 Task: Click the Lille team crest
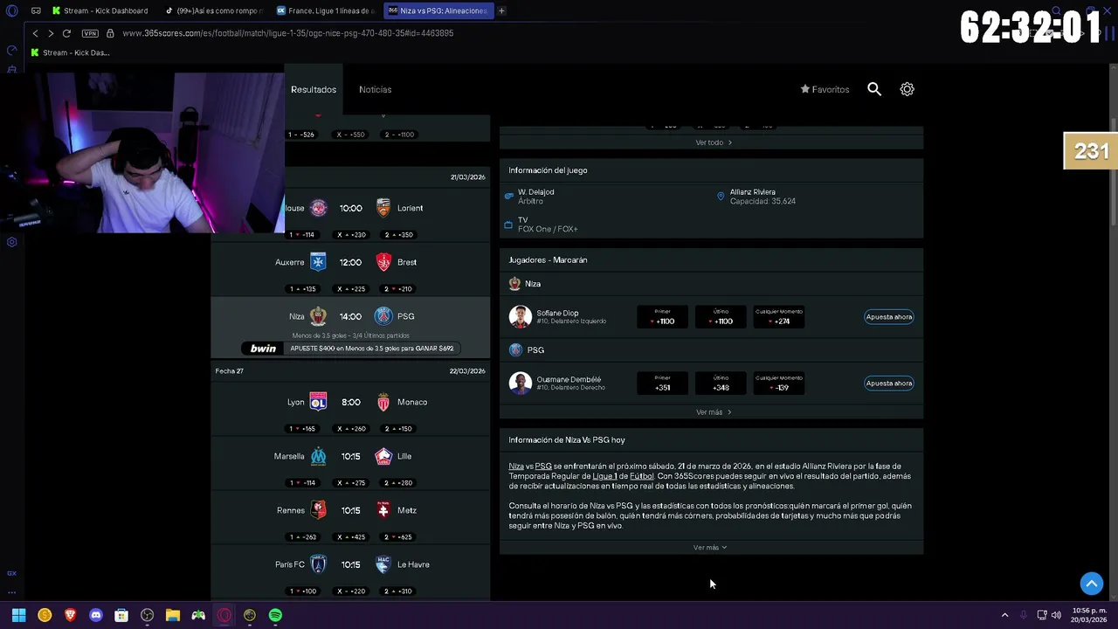(x=383, y=456)
